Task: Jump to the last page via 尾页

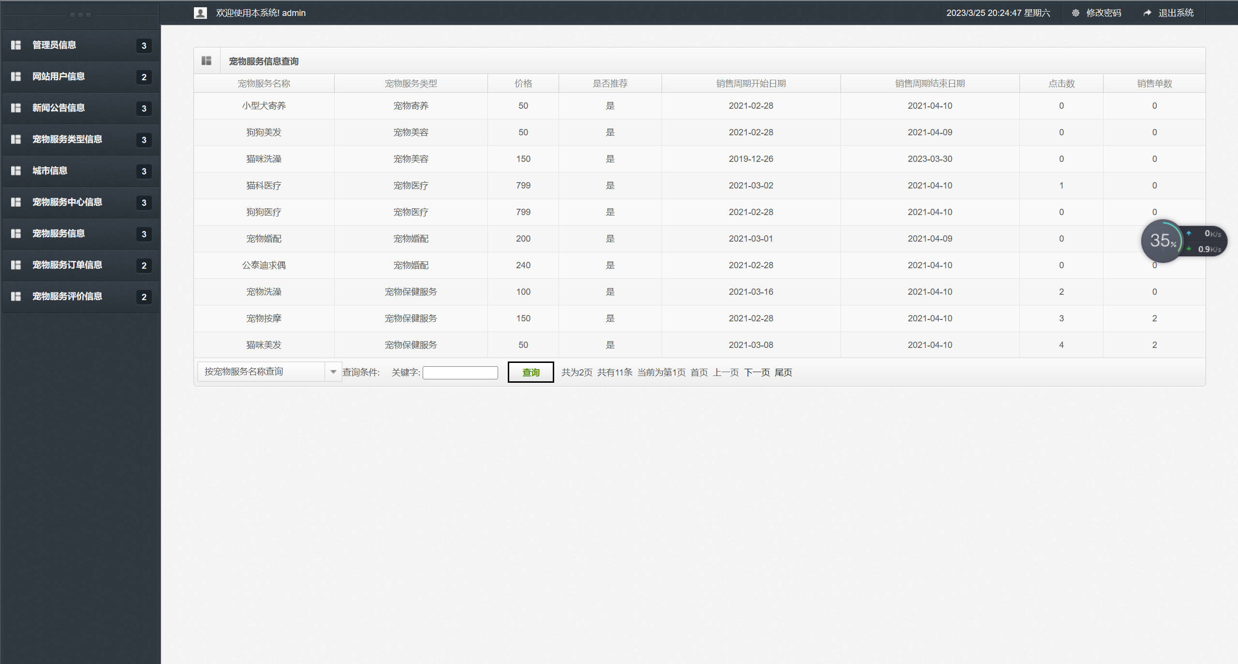Action: point(783,372)
